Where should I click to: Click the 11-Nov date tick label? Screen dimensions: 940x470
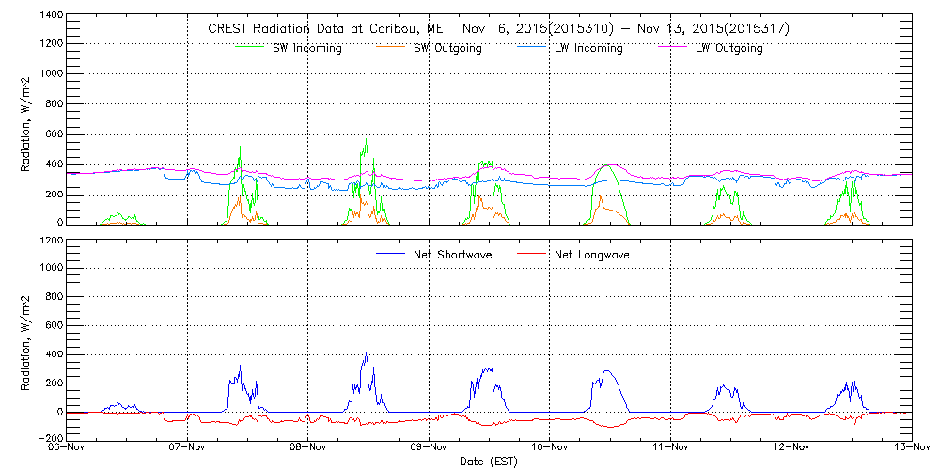click(671, 448)
